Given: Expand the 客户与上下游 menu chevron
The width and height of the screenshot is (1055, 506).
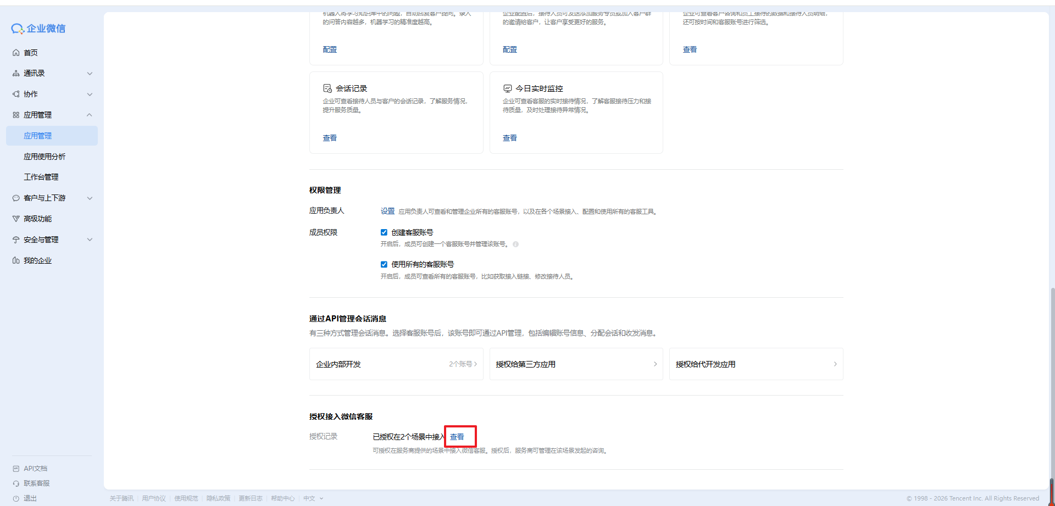Looking at the screenshot, I should click(x=90, y=198).
